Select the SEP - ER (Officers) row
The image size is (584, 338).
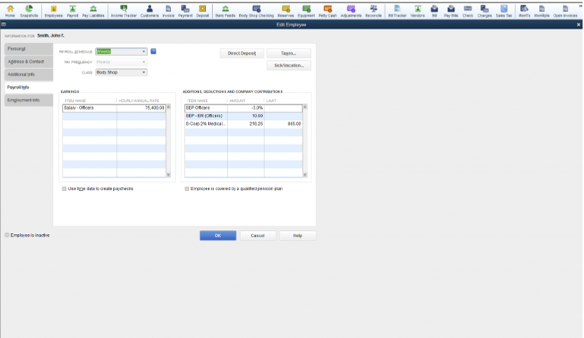click(244, 116)
